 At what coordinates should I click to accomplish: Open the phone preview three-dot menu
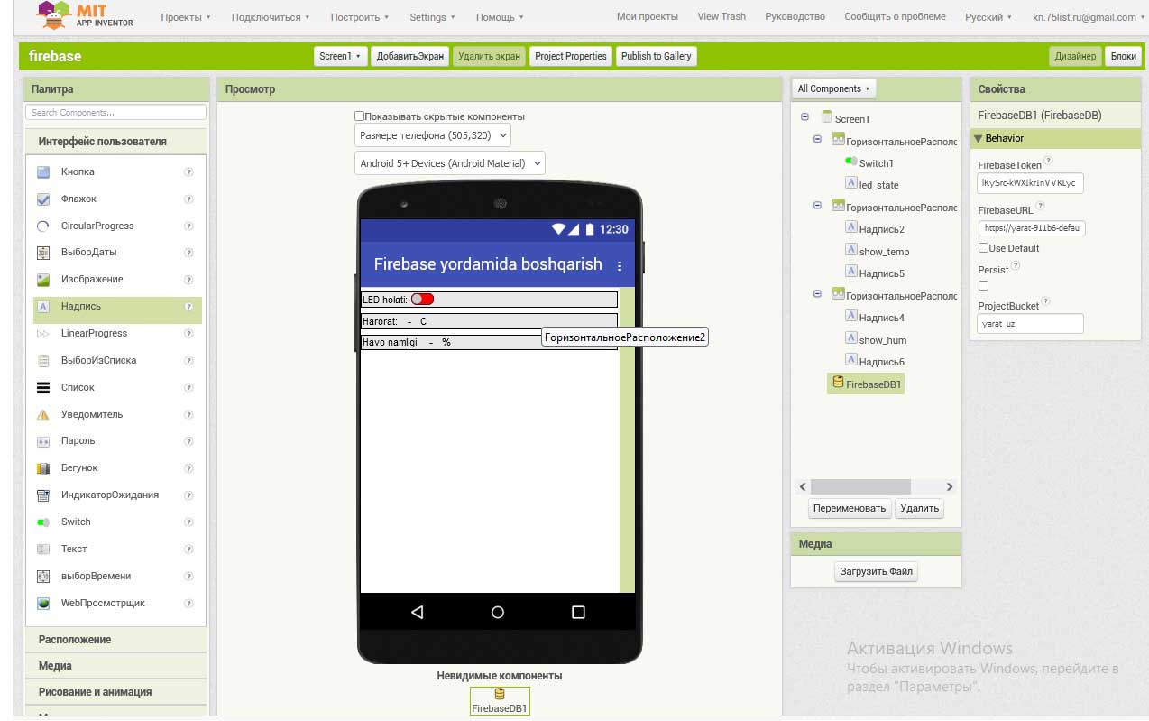click(x=620, y=265)
